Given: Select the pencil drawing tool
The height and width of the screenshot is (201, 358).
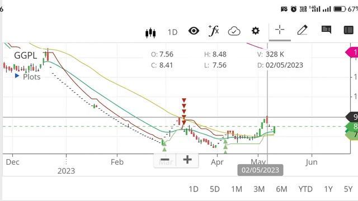Looking at the screenshot, I should tap(302, 30).
